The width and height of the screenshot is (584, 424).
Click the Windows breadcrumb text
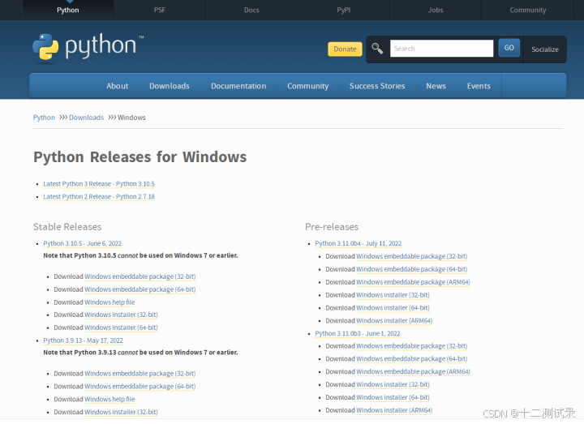(x=131, y=118)
